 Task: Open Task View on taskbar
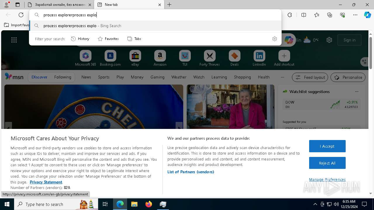pos(105,204)
